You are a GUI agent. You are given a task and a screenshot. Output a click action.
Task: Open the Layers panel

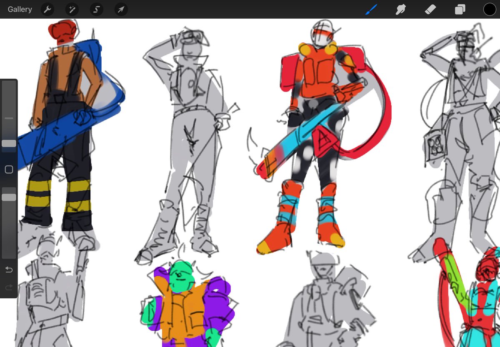[x=460, y=9]
